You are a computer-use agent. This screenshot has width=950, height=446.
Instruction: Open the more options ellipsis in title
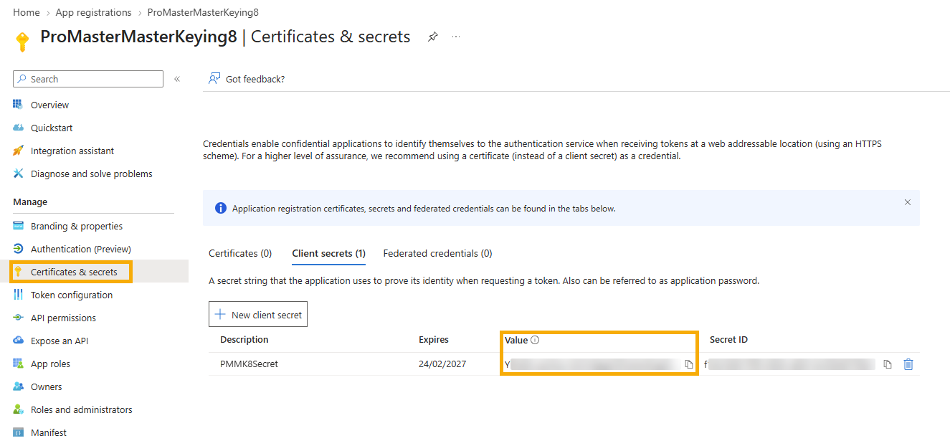point(457,37)
